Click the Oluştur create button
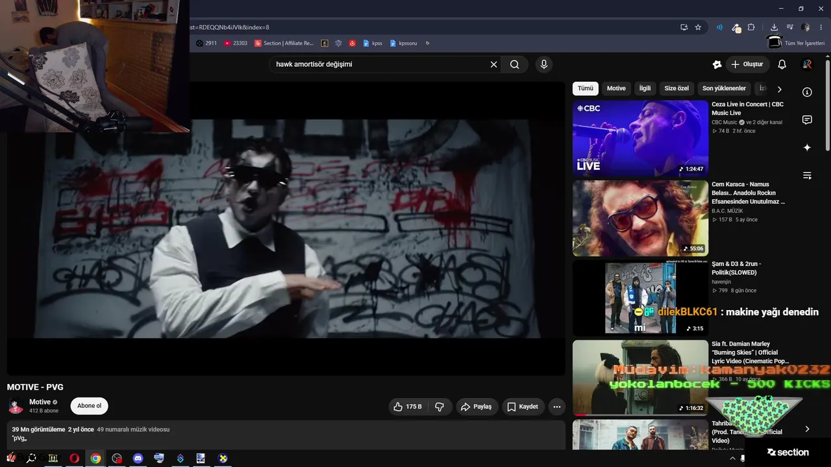 [x=747, y=64]
